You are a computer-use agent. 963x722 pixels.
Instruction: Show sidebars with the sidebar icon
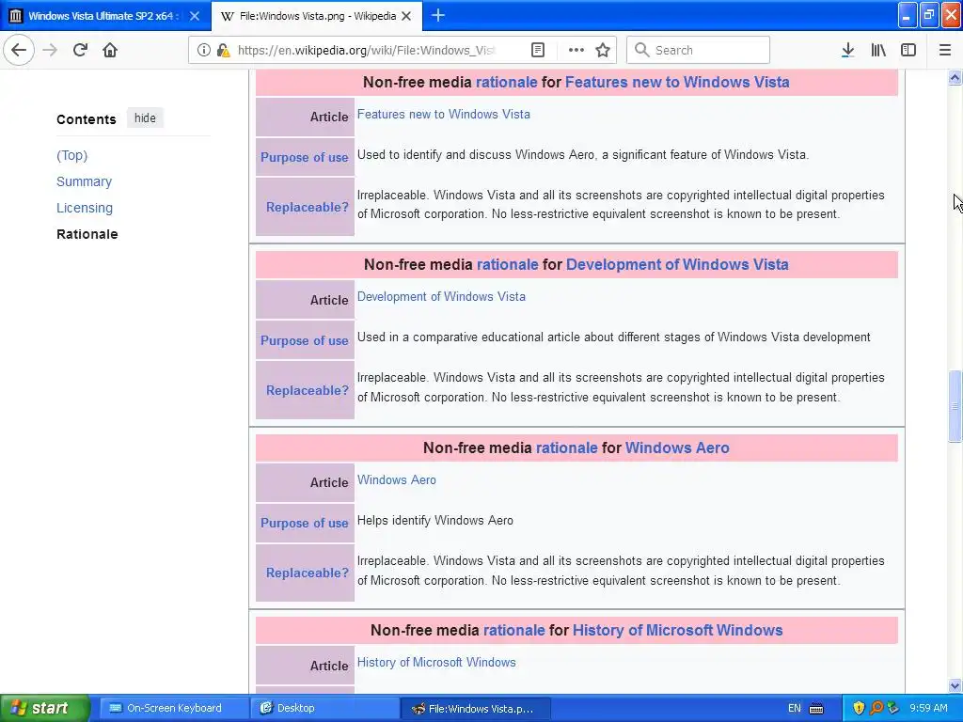pos(908,51)
